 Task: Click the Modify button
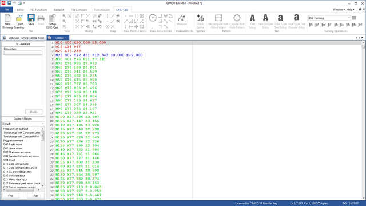click(34, 112)
